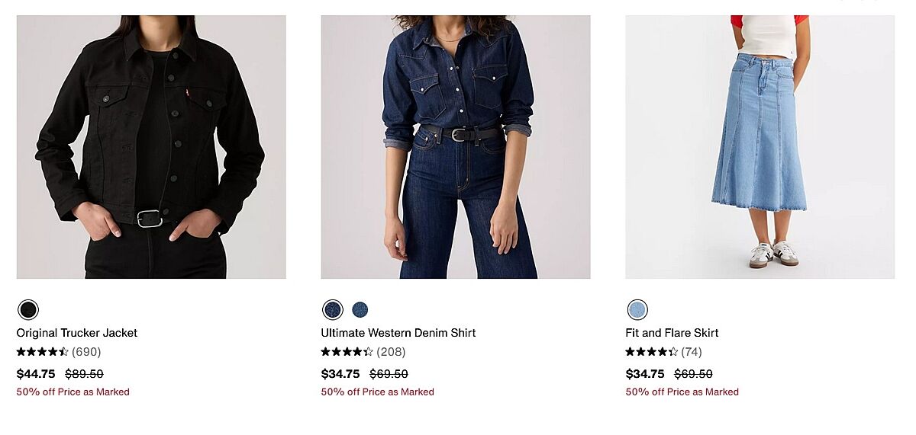Click the Original Trucker Jacket title link
Image resolution: width=916 pixels, height=435 pixels.
pos(77,333)
